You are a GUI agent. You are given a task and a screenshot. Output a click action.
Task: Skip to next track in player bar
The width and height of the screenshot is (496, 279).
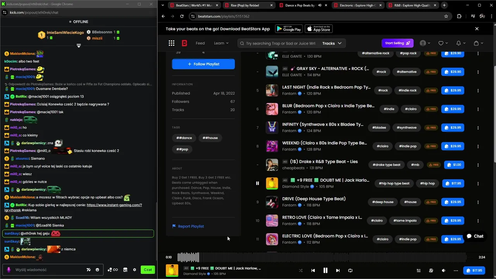coord(338,270)
